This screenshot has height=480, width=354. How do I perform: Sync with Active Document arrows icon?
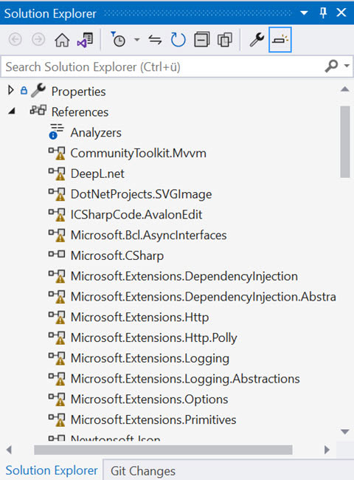coord(155,40)
